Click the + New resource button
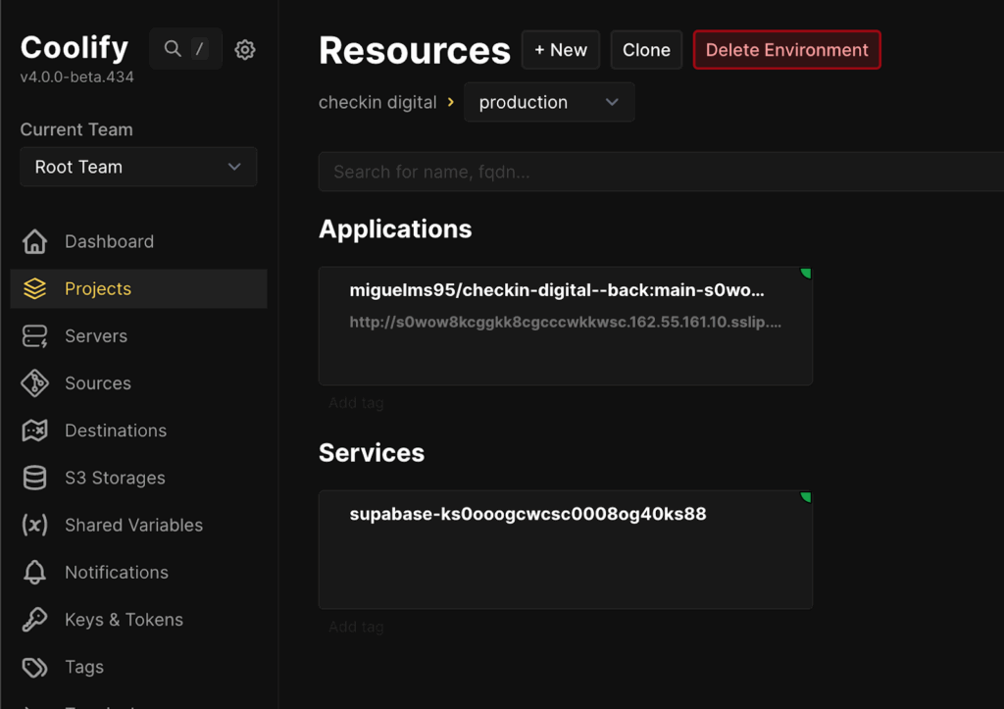Image resolution: width=1004 pixels, height=709 pixels. point(560,50)
